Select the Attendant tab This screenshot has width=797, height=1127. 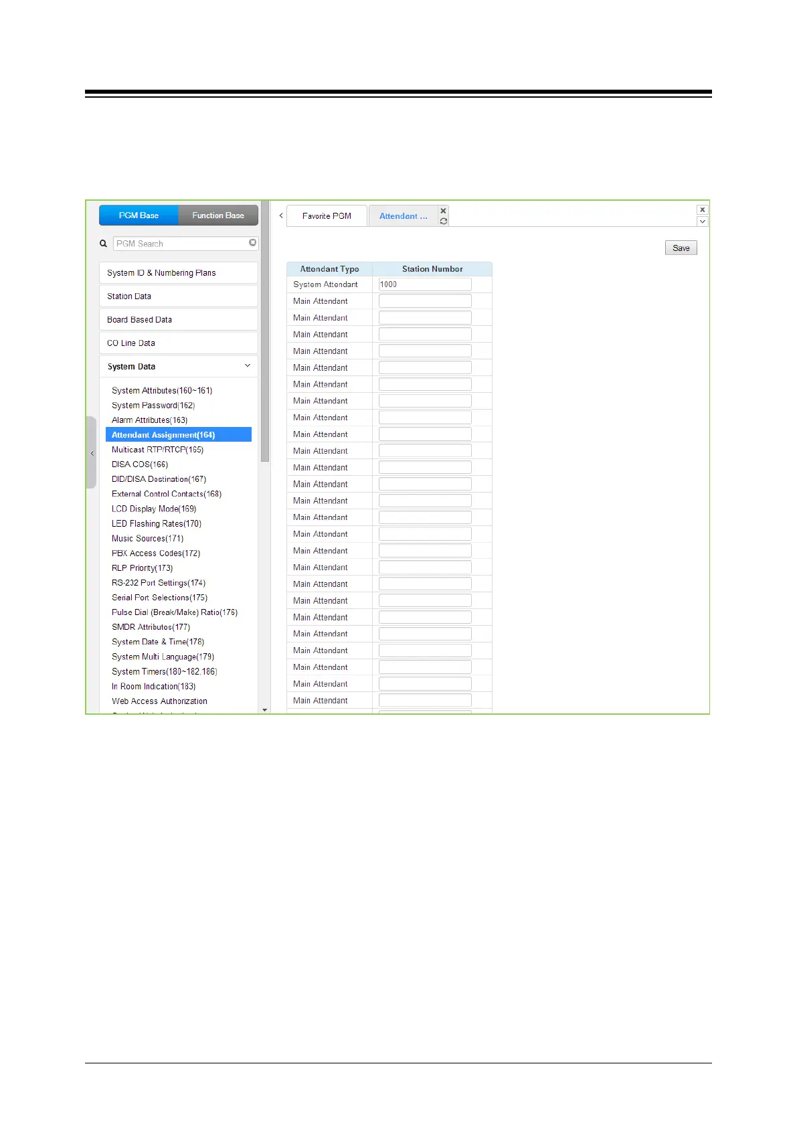pyautogui.click(x=404, y=216)
